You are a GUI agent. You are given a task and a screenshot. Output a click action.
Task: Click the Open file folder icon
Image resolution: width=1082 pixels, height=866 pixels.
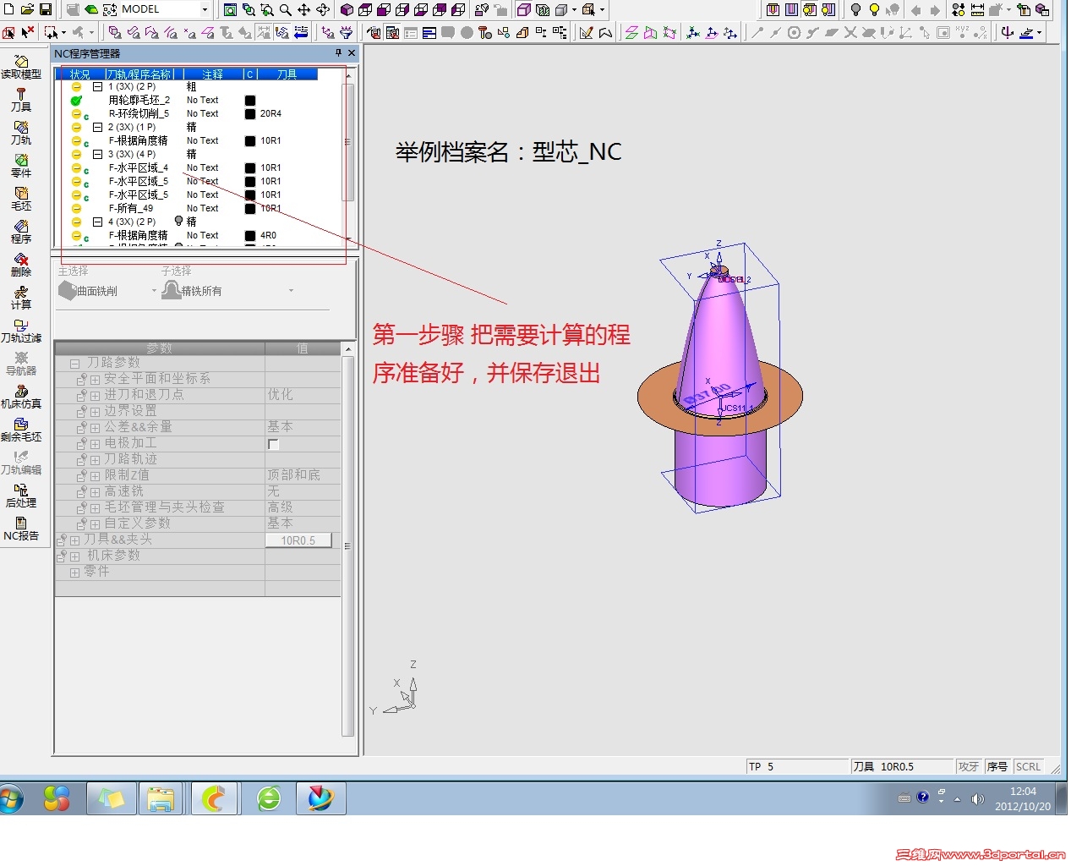click(x=27, y=9)
